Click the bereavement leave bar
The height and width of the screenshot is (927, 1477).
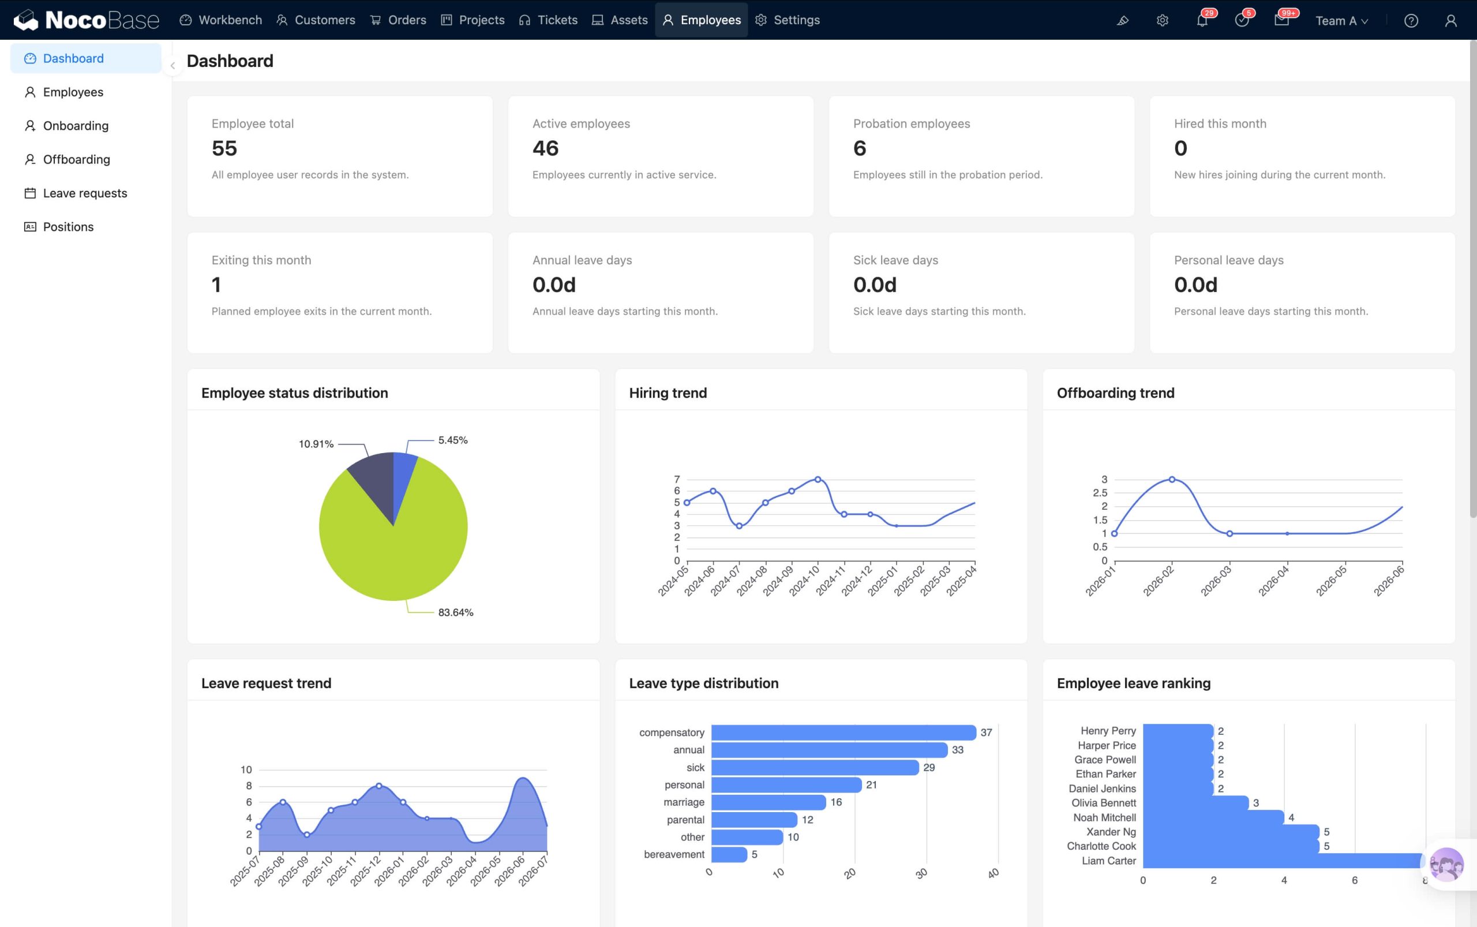[729, 855]
